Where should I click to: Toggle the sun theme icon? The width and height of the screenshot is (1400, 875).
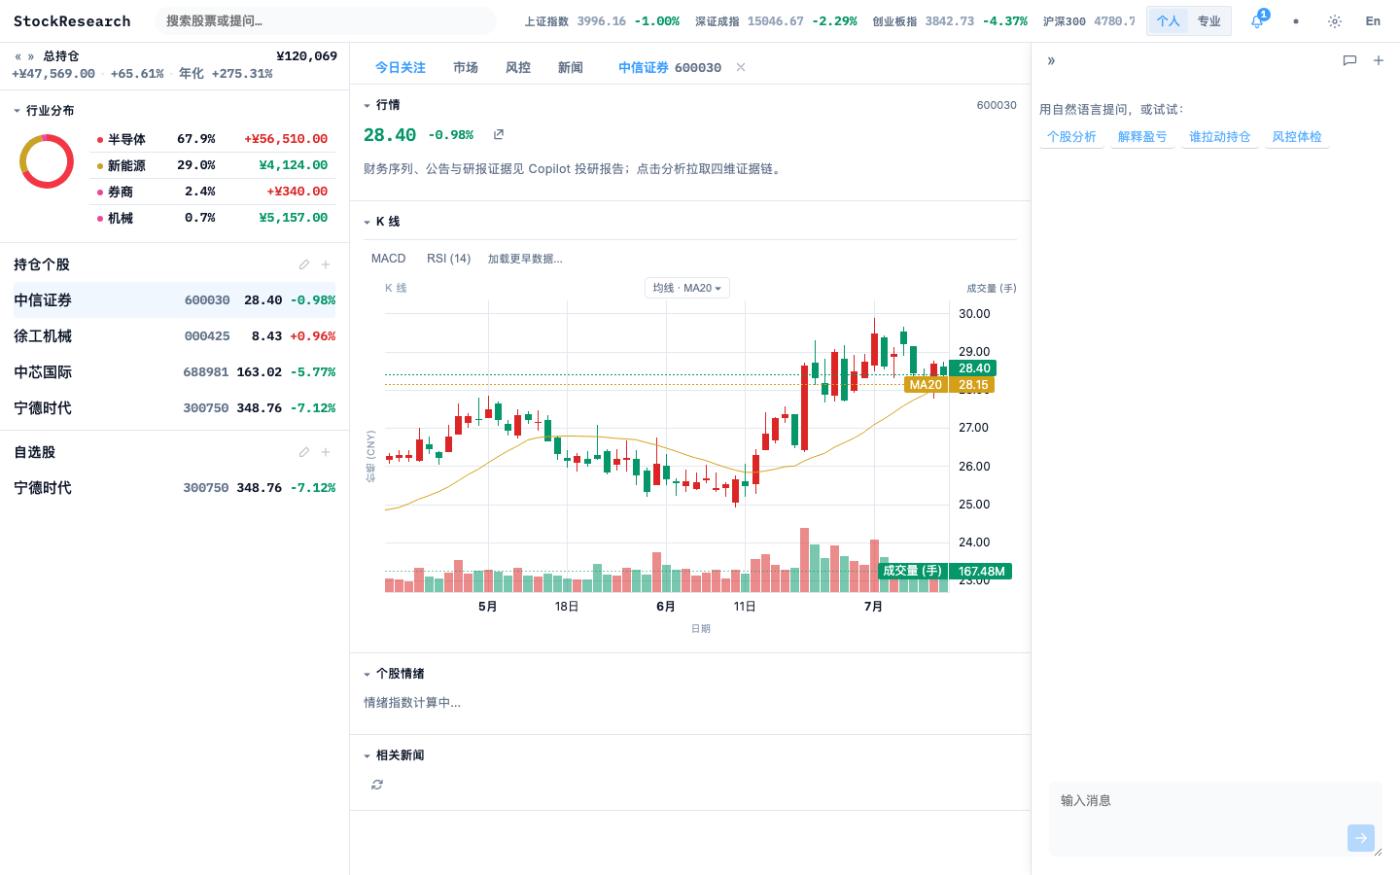coord(1335,21)
